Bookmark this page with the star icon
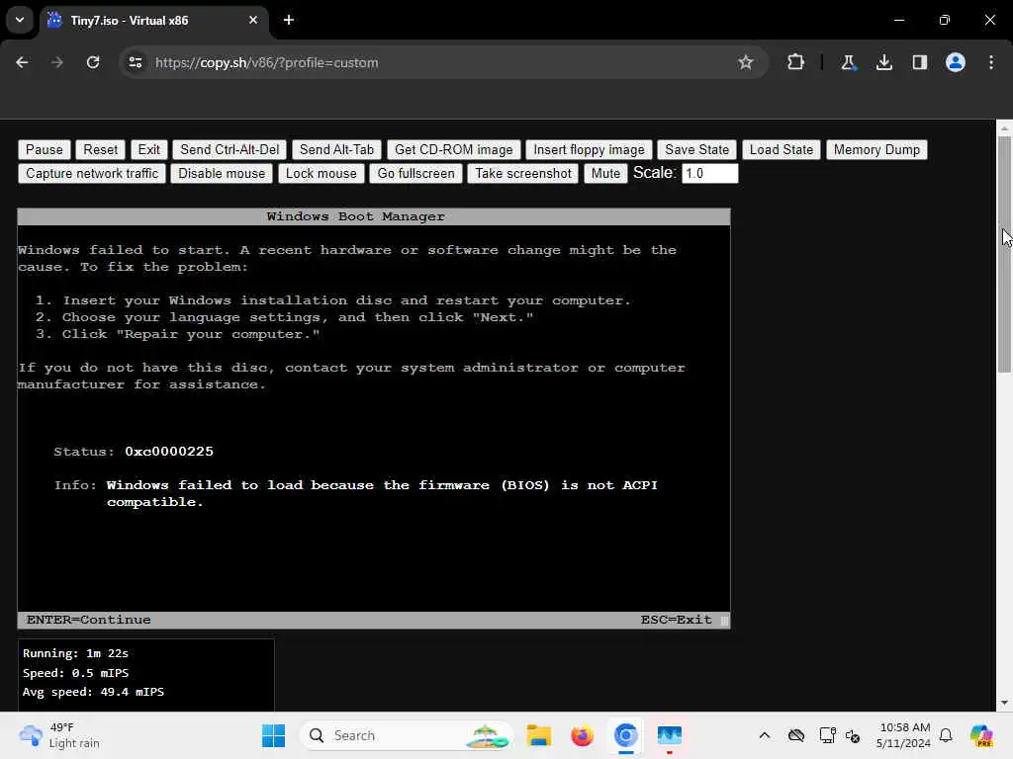 pyautogui.click(x=746, y=62)
